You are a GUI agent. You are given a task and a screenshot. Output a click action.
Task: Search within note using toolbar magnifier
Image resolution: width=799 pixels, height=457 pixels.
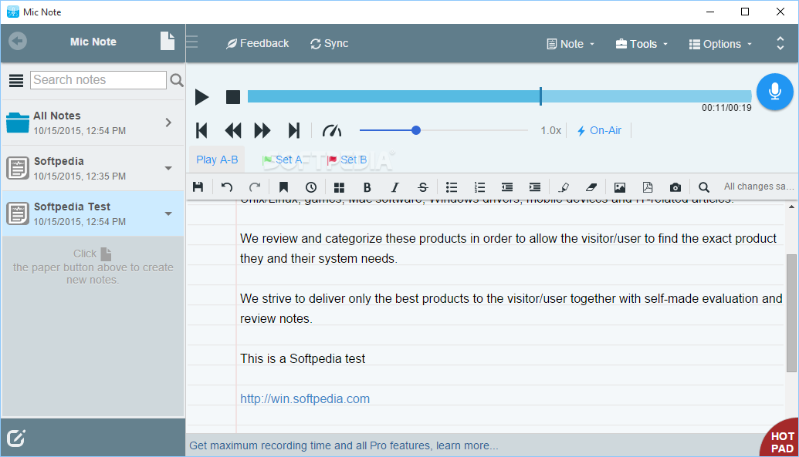tap(704, 187)
